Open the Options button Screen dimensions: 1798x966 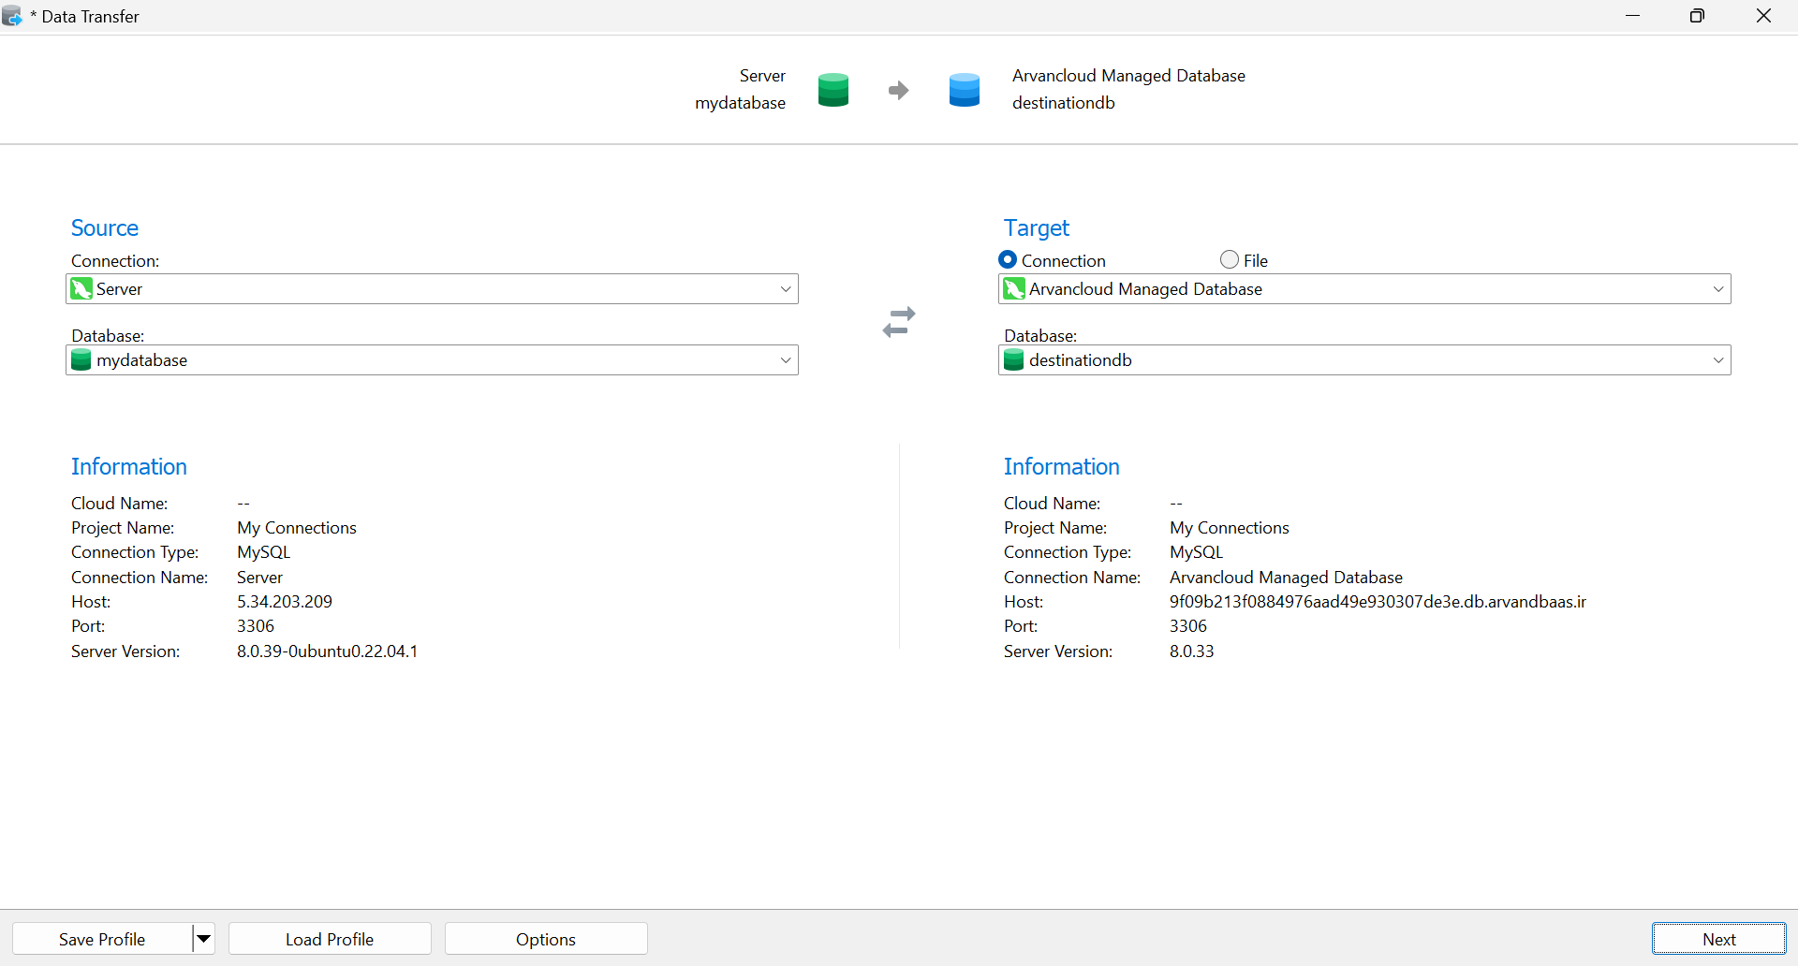(x=546, y=939)
